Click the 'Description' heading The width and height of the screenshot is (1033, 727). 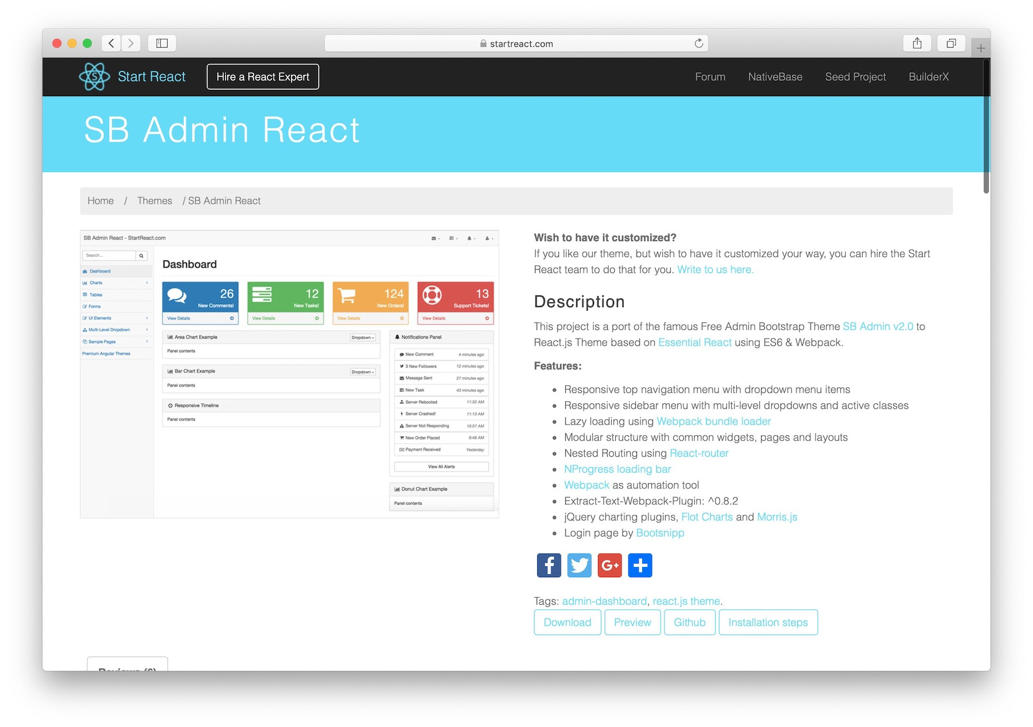click(579, 302)
